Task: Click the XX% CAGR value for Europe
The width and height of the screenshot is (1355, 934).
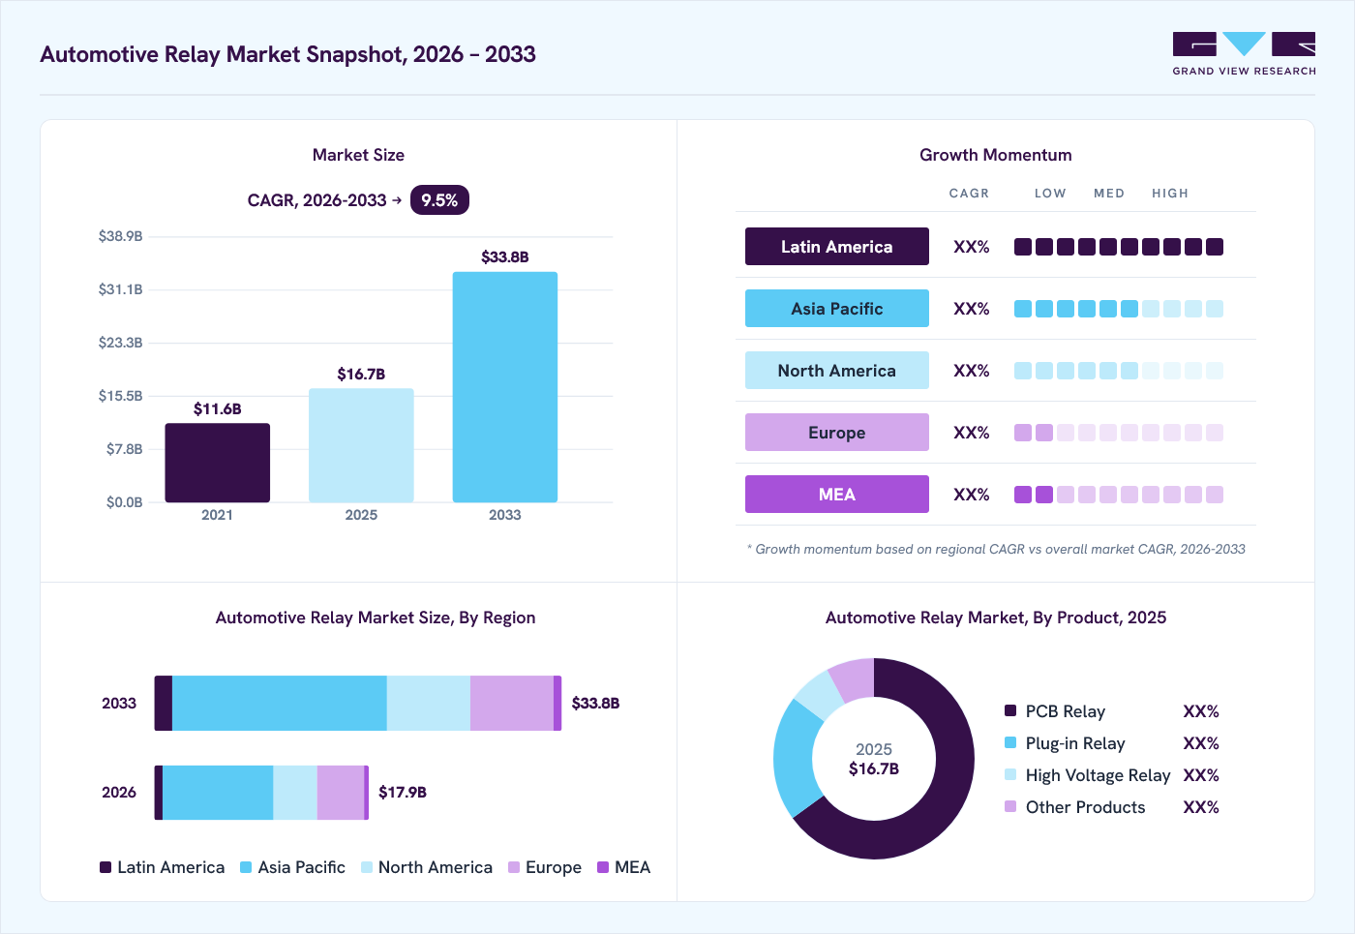Action: tap(972, 433)
